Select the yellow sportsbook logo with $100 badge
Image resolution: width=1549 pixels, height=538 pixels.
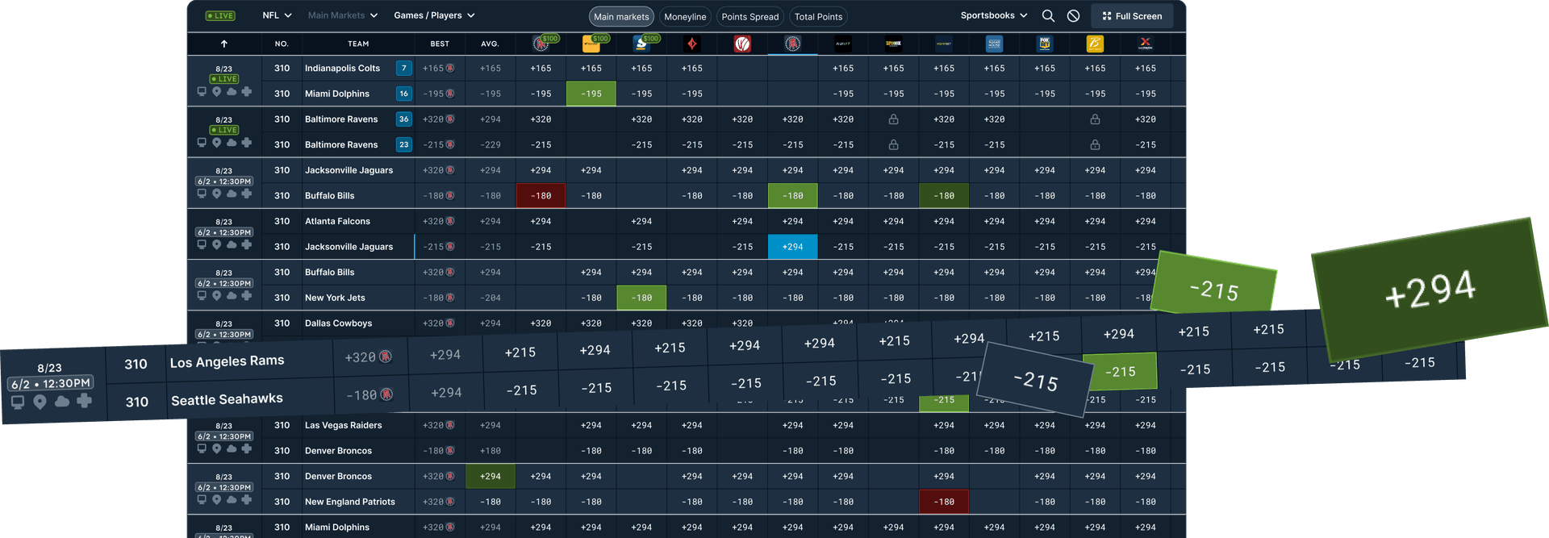tap(592, 44)
